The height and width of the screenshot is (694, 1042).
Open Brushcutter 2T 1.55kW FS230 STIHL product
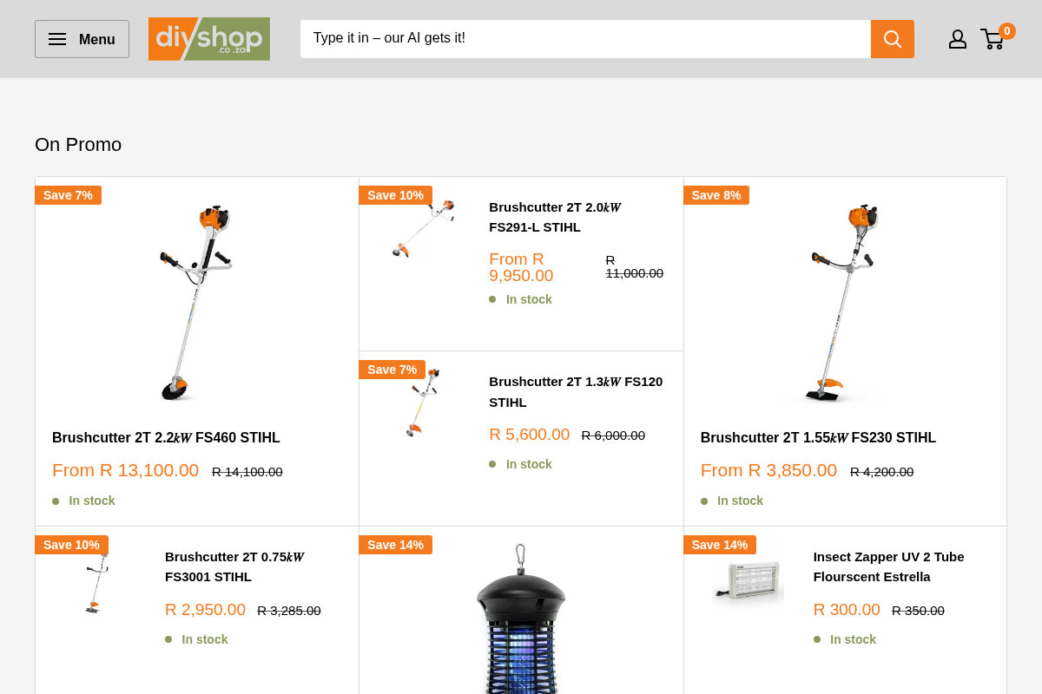818,437
